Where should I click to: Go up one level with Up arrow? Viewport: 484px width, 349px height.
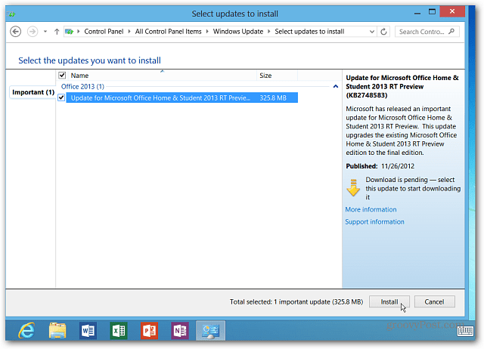[57, 32]
